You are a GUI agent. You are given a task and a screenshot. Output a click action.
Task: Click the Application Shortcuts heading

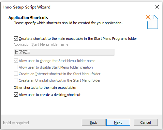[x=28, y=18]
